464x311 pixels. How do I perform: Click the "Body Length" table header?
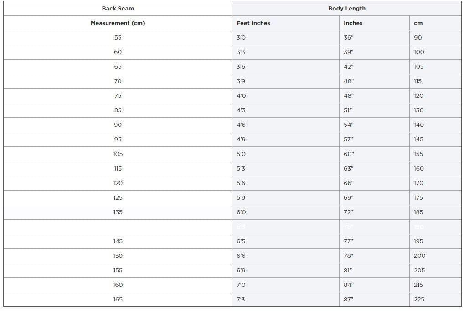tap(346, 9)
